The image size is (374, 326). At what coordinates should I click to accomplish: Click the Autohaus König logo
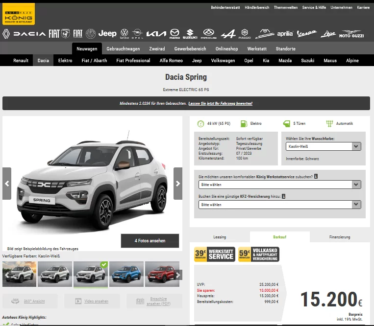click(19, 14)
